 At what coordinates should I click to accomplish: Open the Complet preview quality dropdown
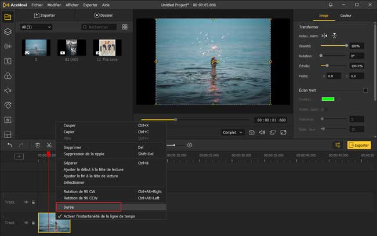pyautogui.click(x=232, y=132)
